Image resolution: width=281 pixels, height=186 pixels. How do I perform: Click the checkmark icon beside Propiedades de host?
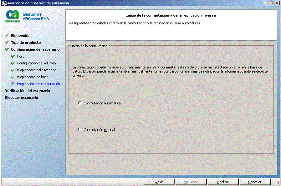pyautogui.click(x=12, y=77)
